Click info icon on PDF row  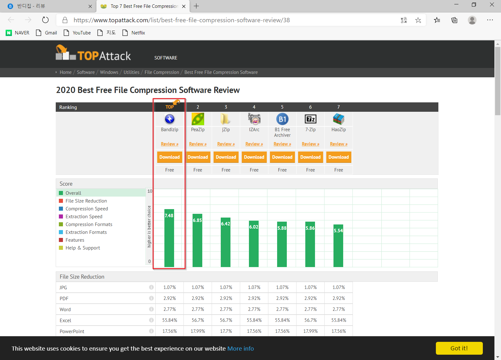pyautogui.click(x=151, y=298)
